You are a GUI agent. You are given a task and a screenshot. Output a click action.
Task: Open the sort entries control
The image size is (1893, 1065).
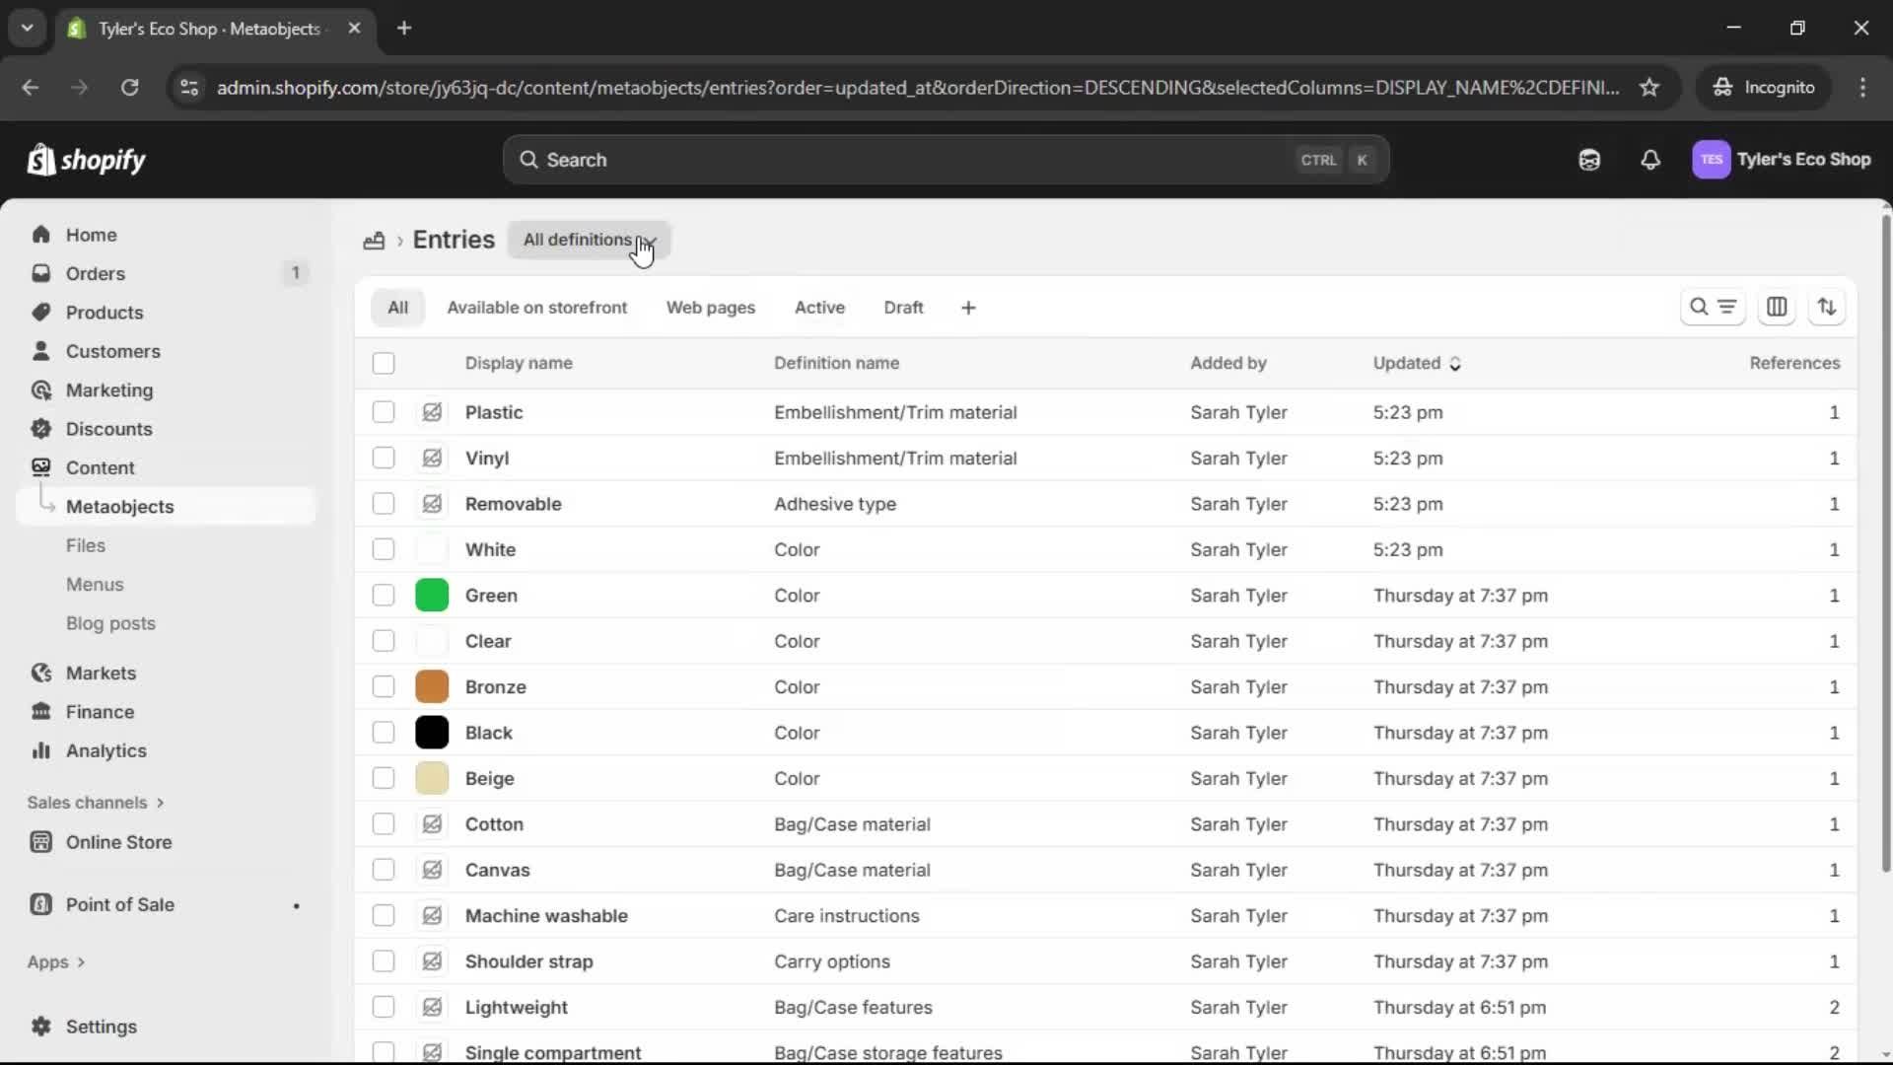[x=1828, y=307]
